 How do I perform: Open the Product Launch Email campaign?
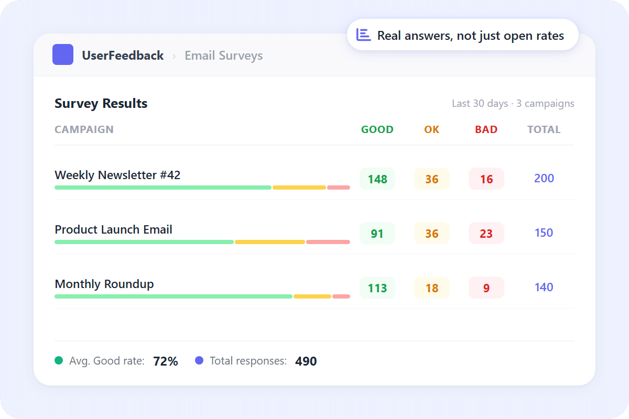[113, 229]
